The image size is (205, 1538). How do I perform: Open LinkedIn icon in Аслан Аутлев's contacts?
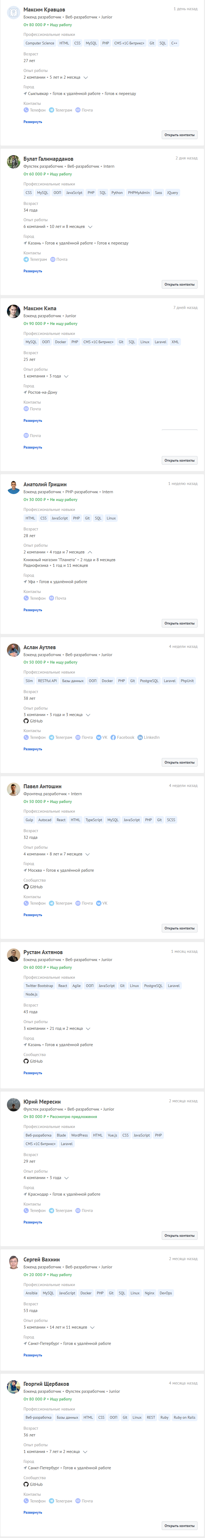tap(140, 737)
